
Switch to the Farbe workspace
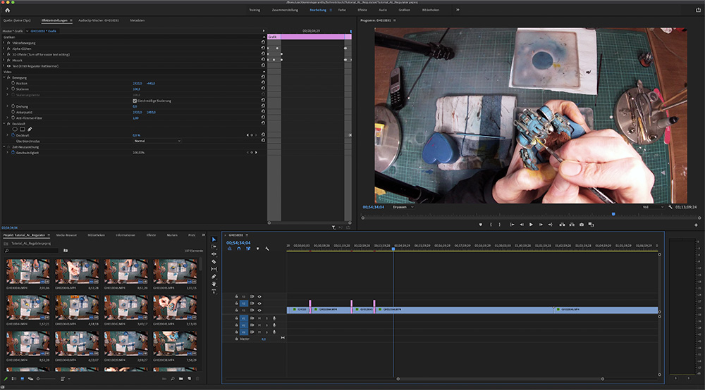click(342, 10)
